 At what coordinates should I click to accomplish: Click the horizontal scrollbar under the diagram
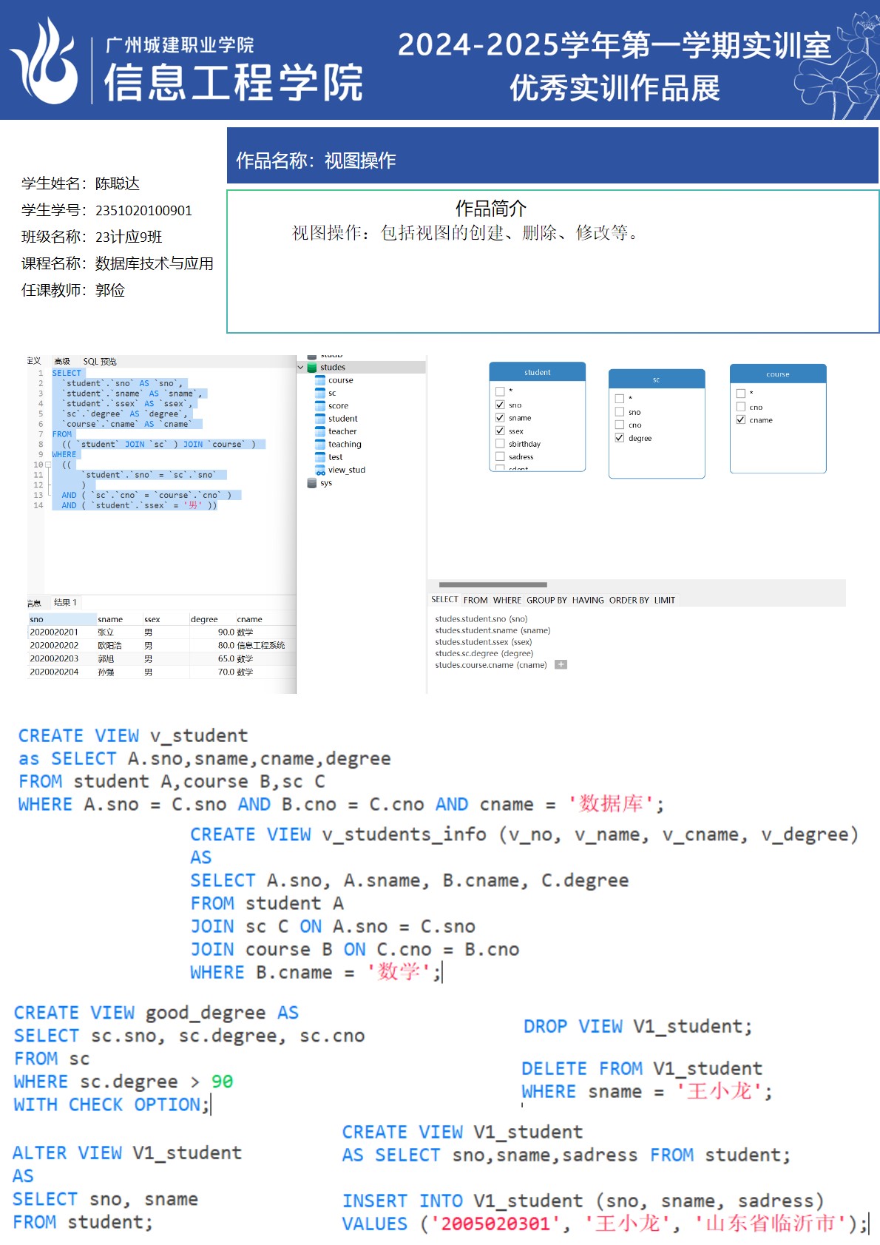(x=493, y=584)
